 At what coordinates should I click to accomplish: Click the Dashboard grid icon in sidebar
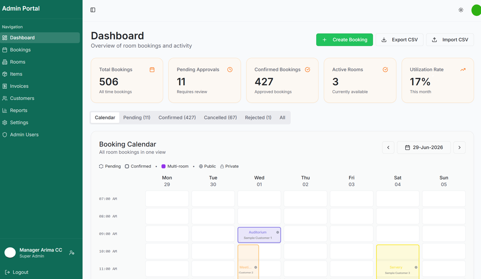(x=5, y=38)
